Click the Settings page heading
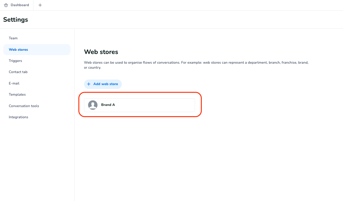 [x=16, y=20]
